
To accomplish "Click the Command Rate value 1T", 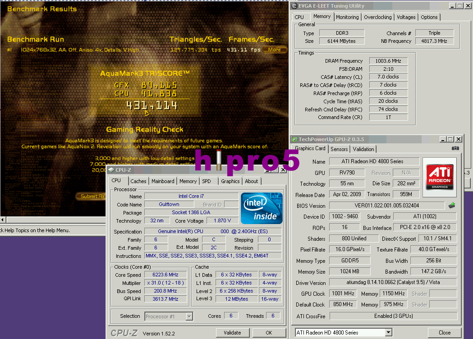I will [x=388, y=117].
